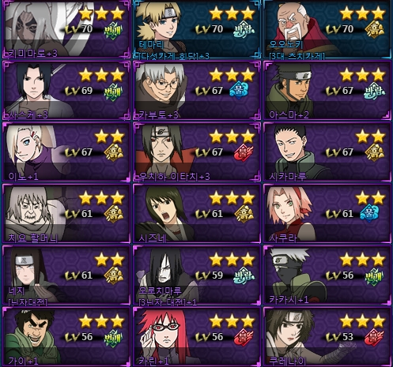393x367 pixels.
Task: Select Ino +1 character portrait
Action: point(66,152)
